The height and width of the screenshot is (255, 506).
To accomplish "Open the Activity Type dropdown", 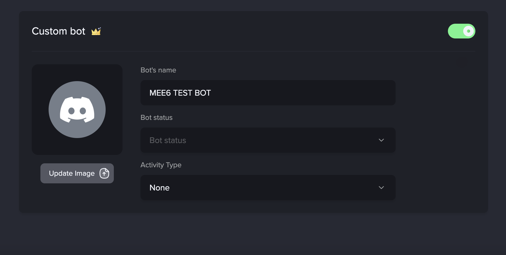I will (x=268, y=188).
